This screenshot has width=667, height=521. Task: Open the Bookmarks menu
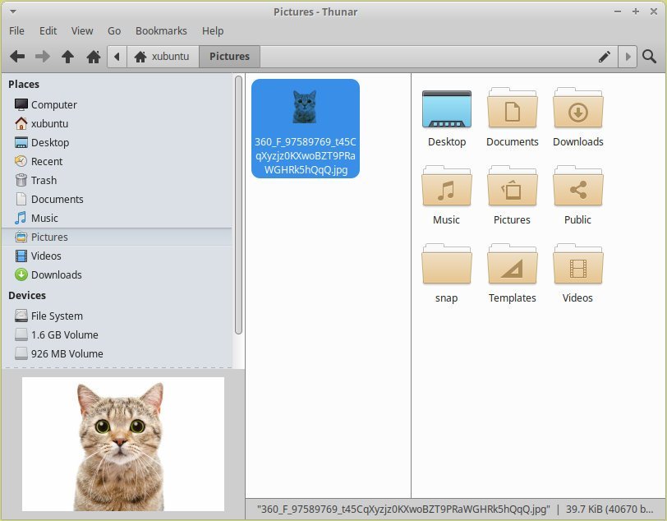point(161,30)
